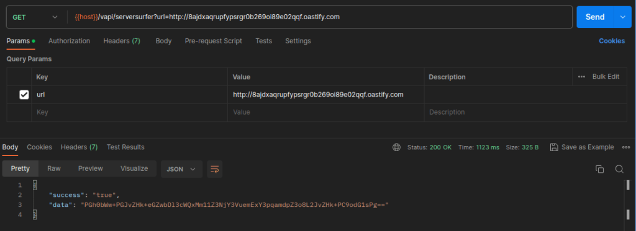Screen dimensions: 636x231
Task: Open the request Body tab
Action: click(x=163, y=41)
